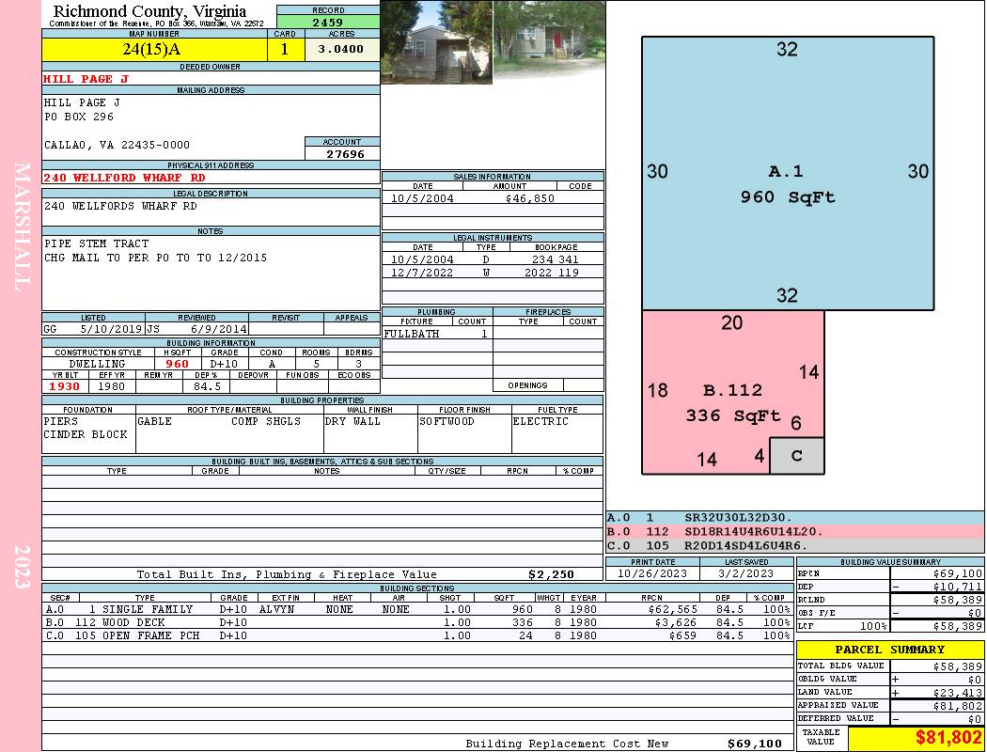987x752 pixels.
Task: Click sketch code row A.0 SR32U30L32D30
Action: point(794,518)
